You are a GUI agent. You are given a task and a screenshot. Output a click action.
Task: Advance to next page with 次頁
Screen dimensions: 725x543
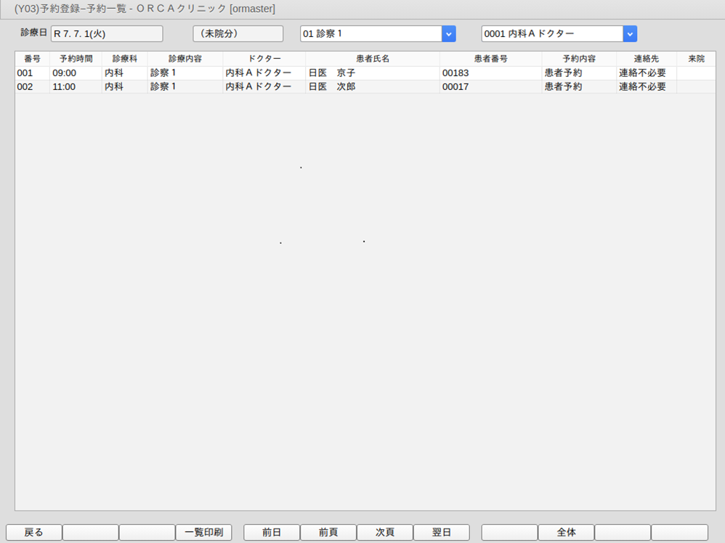tap(385, 532)
